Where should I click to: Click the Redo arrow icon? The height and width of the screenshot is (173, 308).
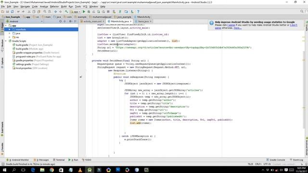[x=23, y=12]
